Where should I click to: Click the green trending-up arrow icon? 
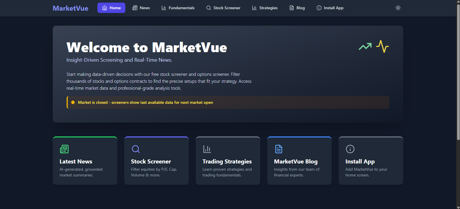pyautogui.click(x=365, y=46)
